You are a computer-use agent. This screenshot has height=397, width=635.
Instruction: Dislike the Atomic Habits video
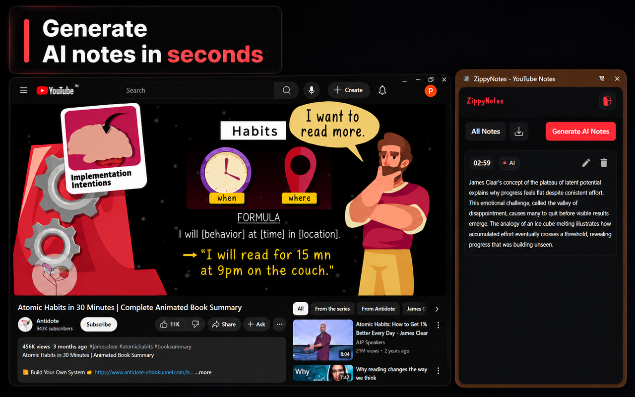195,324
